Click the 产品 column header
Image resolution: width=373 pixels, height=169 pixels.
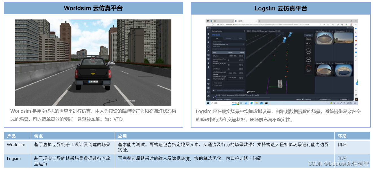[x=17, y=136]
